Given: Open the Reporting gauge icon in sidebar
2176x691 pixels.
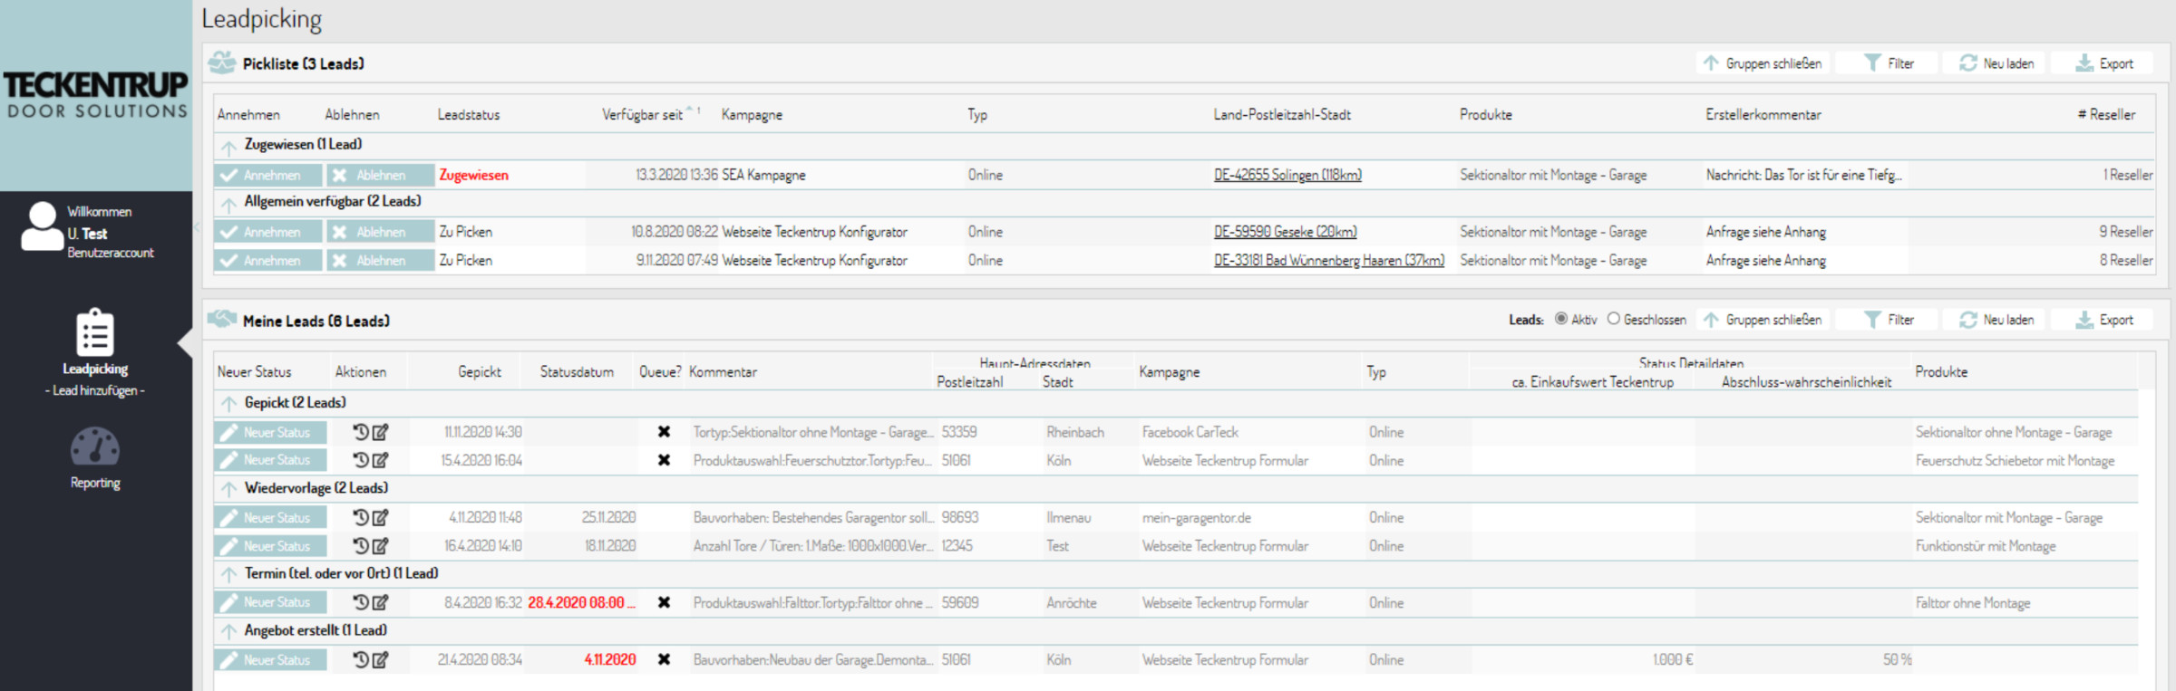Looking at the screenshot, I should coord(95,447).
